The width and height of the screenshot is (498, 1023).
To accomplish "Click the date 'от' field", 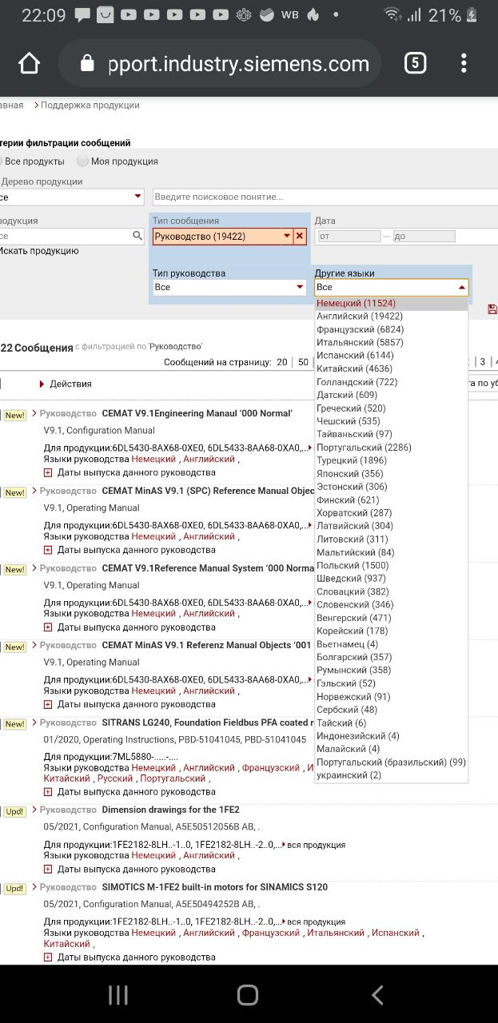I will coord(349,237).
